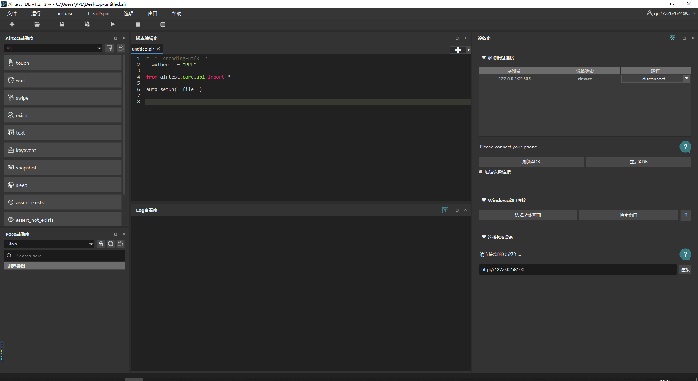The height and width of the screenshot is (381, 698).
Task: Switch to the untitled.air tab
Action: coord(143,49)
